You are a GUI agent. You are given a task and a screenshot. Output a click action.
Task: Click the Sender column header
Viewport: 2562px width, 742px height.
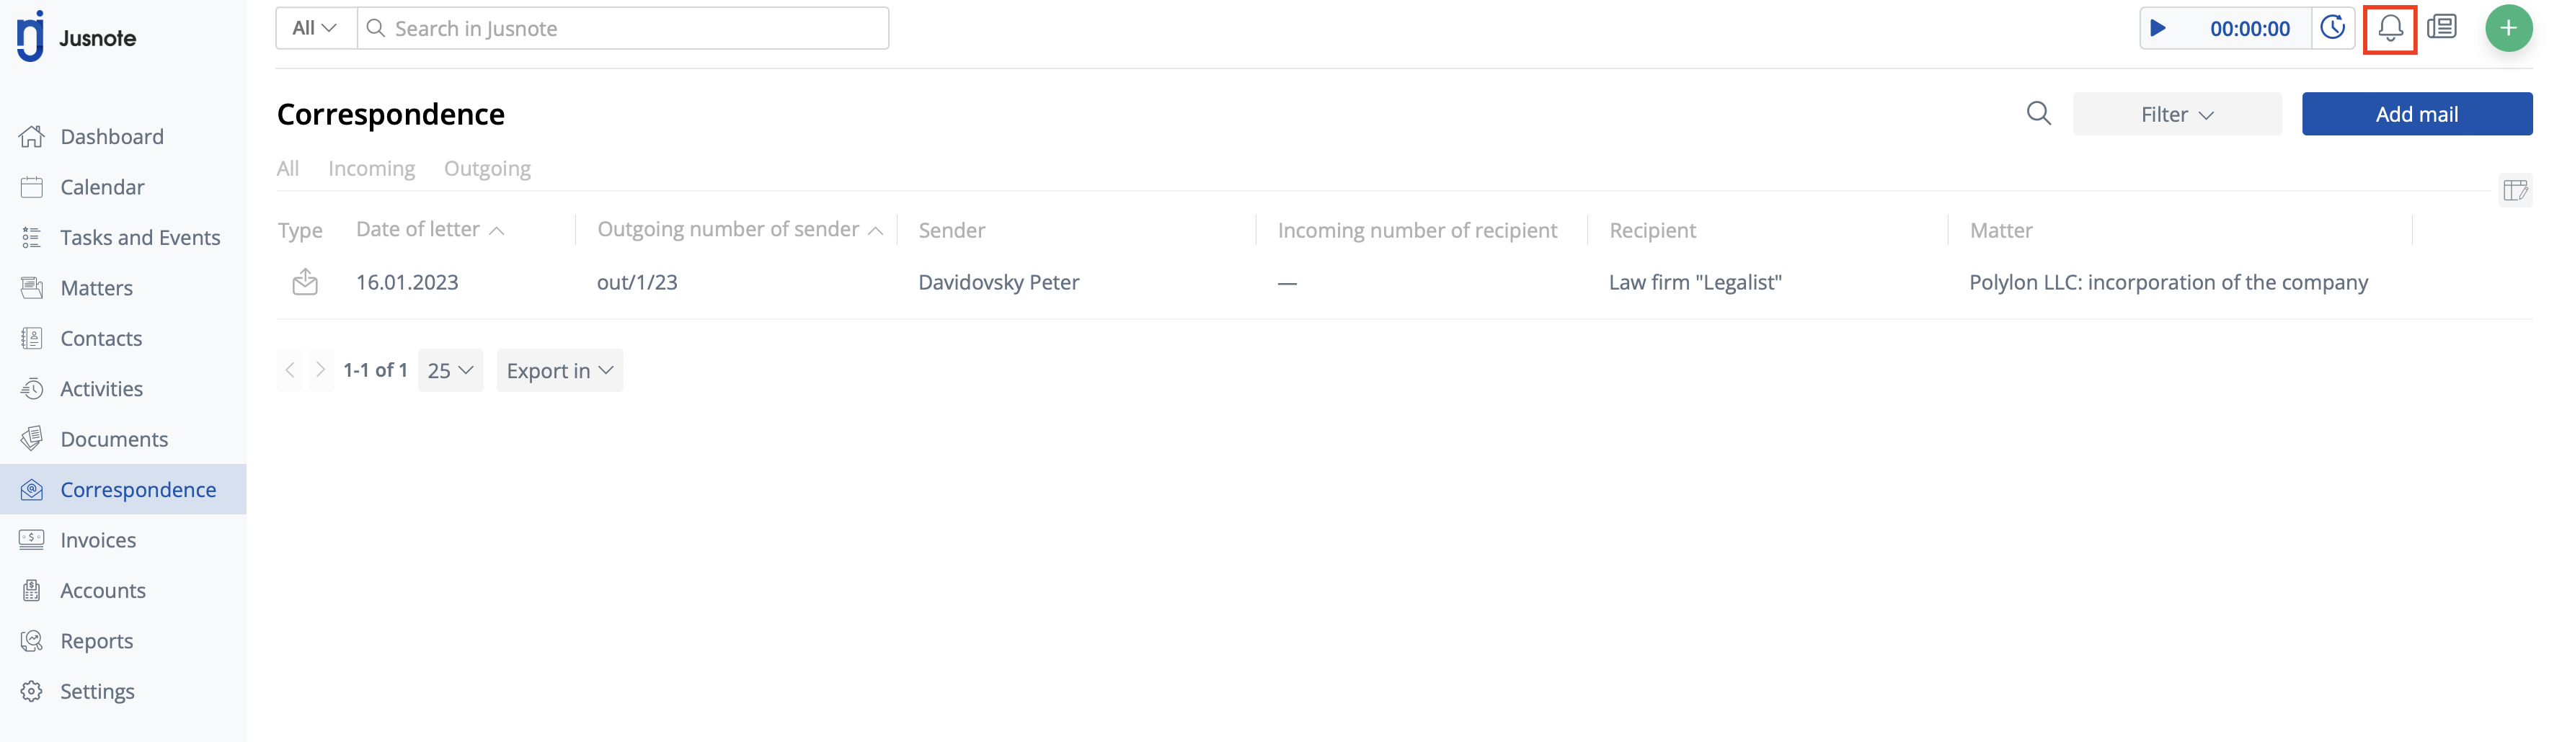[952, 231]
